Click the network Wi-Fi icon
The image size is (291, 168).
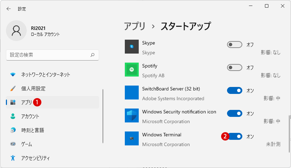(13, 75)
